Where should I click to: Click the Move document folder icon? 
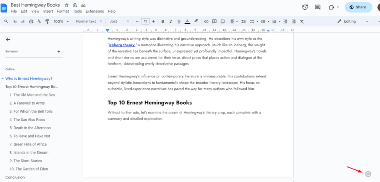[75, 5]
